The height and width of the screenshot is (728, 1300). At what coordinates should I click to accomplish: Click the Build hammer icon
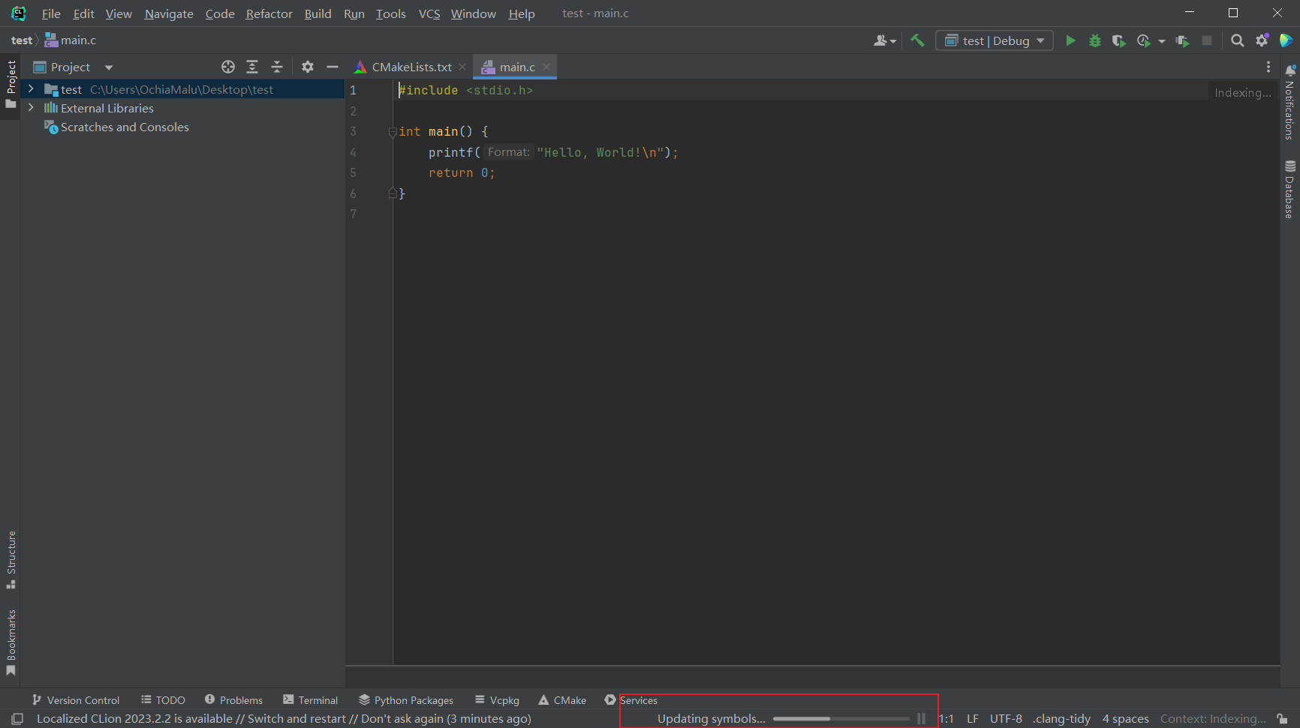917,40
